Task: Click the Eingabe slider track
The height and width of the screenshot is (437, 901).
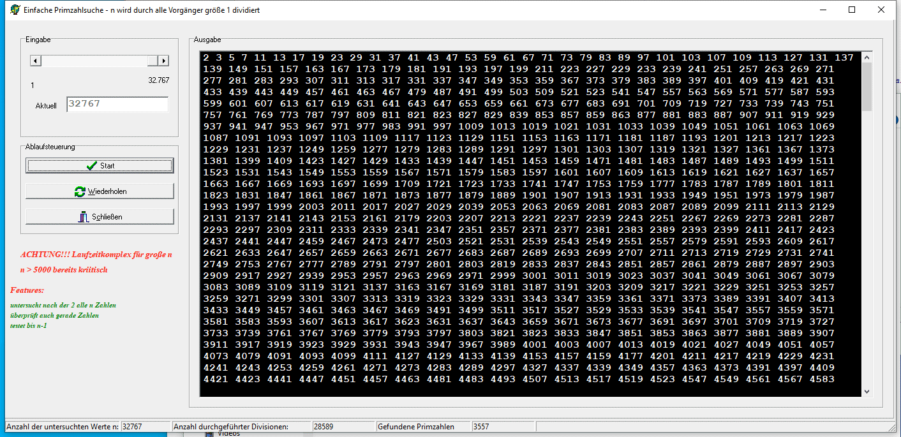Action: point(94,61)
